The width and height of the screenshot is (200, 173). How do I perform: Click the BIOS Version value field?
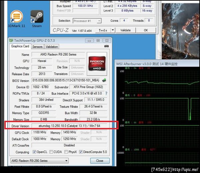66,80
